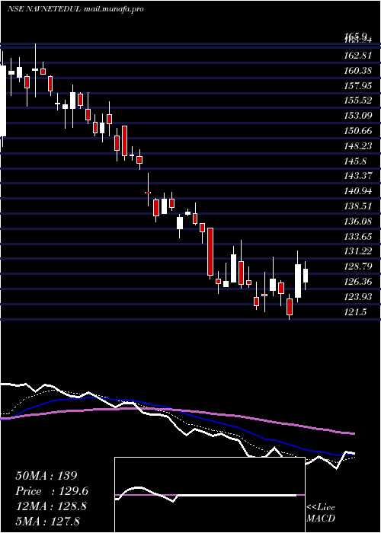
Task: Select the 140.94 price level label
Action: pos(357,191)
